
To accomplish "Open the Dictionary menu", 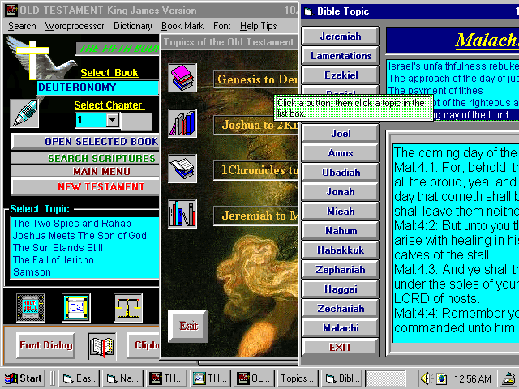I will click(x=132, y=26).
